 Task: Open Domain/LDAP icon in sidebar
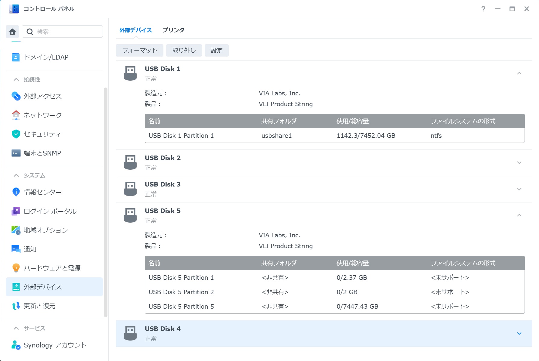pyautogui.click(x=16, y=57)
